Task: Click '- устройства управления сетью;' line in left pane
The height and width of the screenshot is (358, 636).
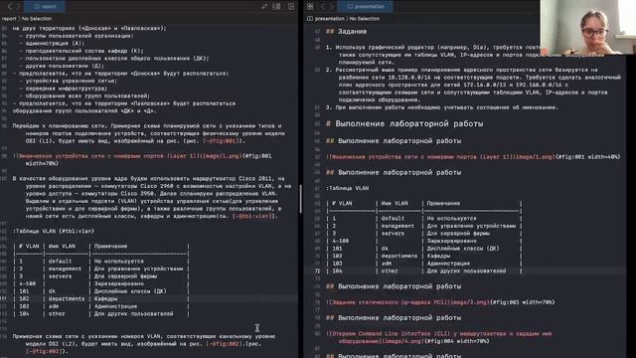Action: click(68, 81)
